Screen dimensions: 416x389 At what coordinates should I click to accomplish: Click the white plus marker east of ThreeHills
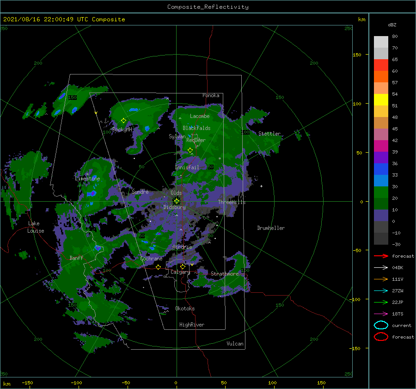(x=261, y=186)
